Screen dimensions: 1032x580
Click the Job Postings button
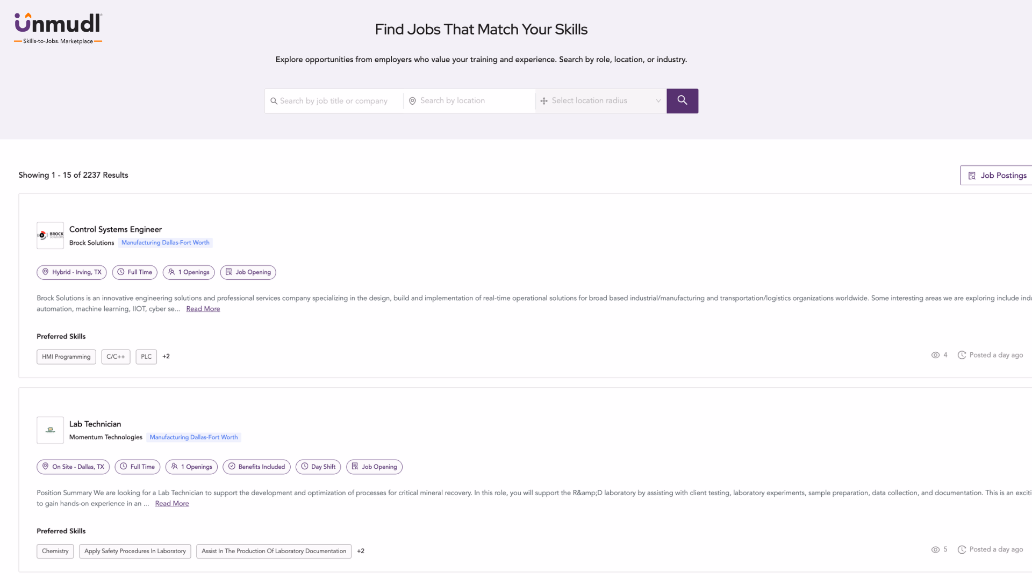click(997, 176)
